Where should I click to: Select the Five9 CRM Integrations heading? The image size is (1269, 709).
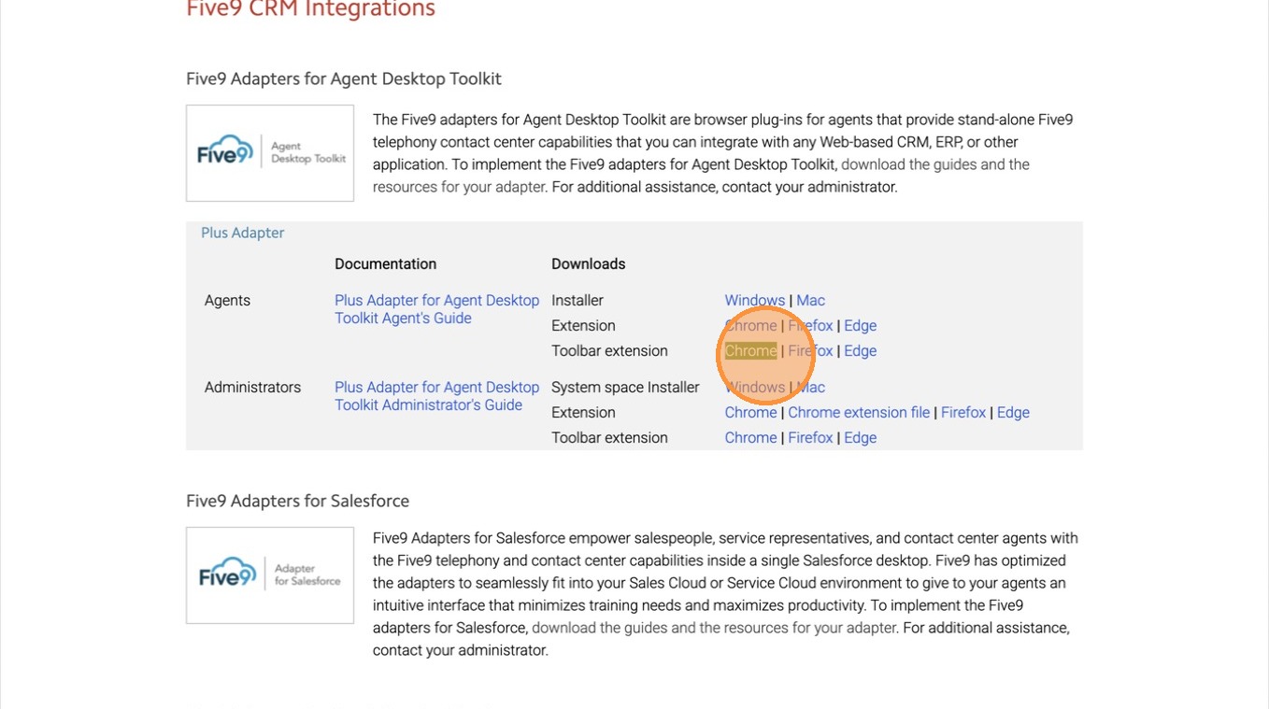click(x=310, y=9)
